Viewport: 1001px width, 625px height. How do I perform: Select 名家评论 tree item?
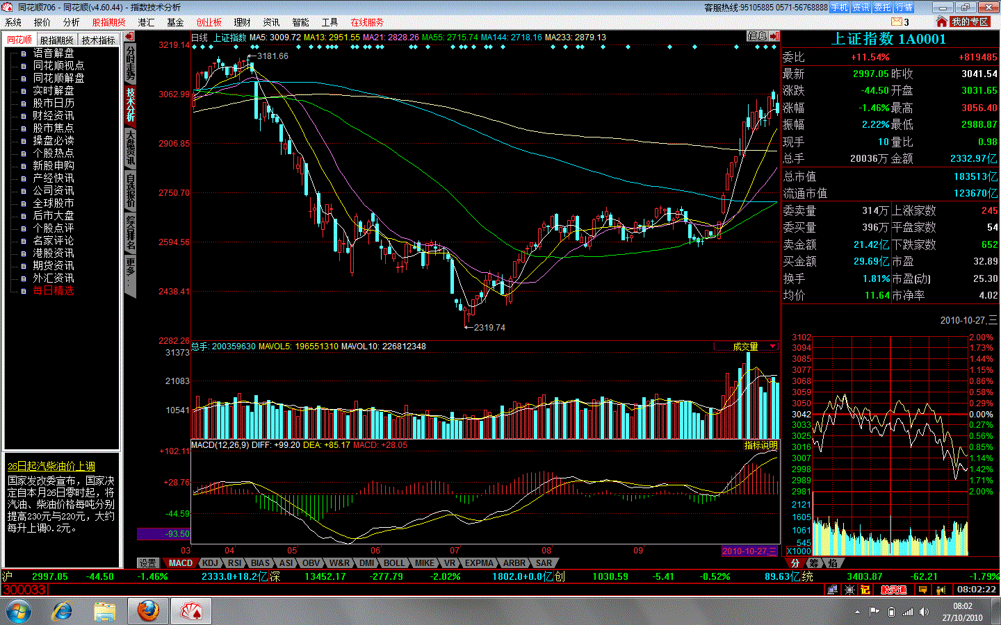tap(53, 240)
